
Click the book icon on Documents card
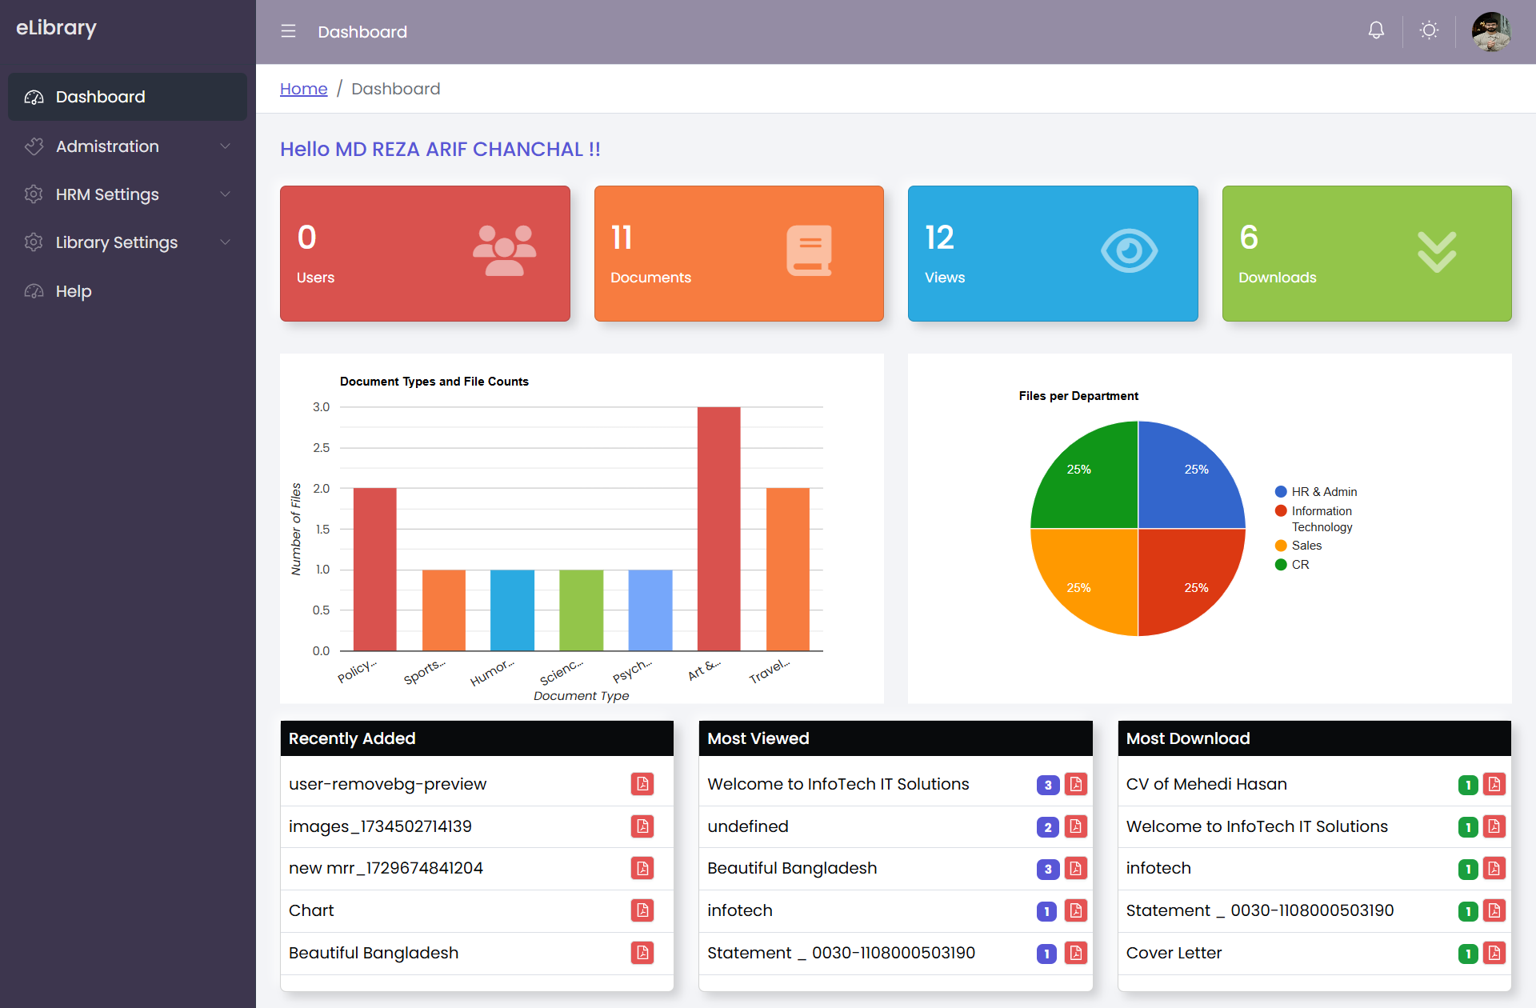809,250
